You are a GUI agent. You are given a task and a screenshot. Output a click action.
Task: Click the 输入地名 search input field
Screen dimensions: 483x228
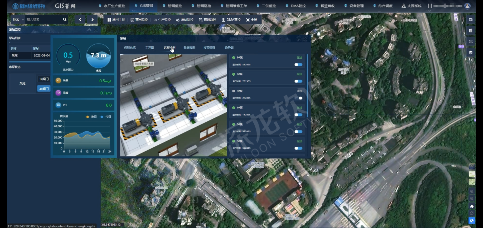pos(43,19)
